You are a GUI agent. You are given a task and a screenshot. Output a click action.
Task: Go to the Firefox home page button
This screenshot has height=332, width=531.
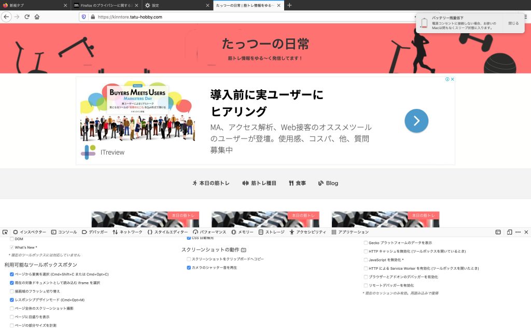37,17
